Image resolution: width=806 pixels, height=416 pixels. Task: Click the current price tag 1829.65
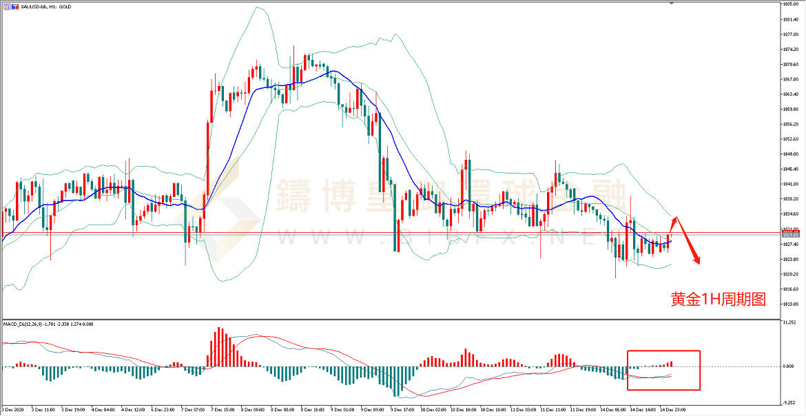point(790,236)
